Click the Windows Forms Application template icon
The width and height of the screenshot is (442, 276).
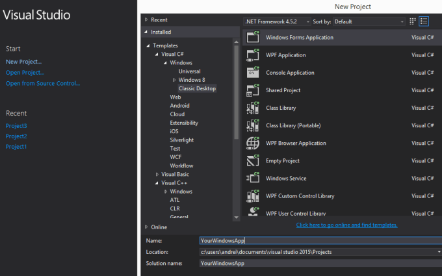coord(253,37)
